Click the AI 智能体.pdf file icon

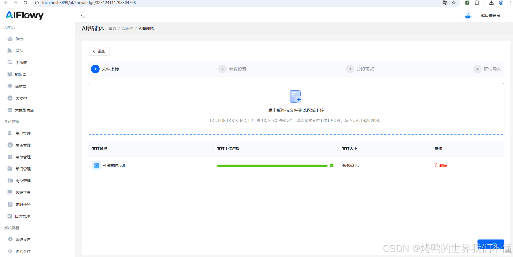coord(96,165)
